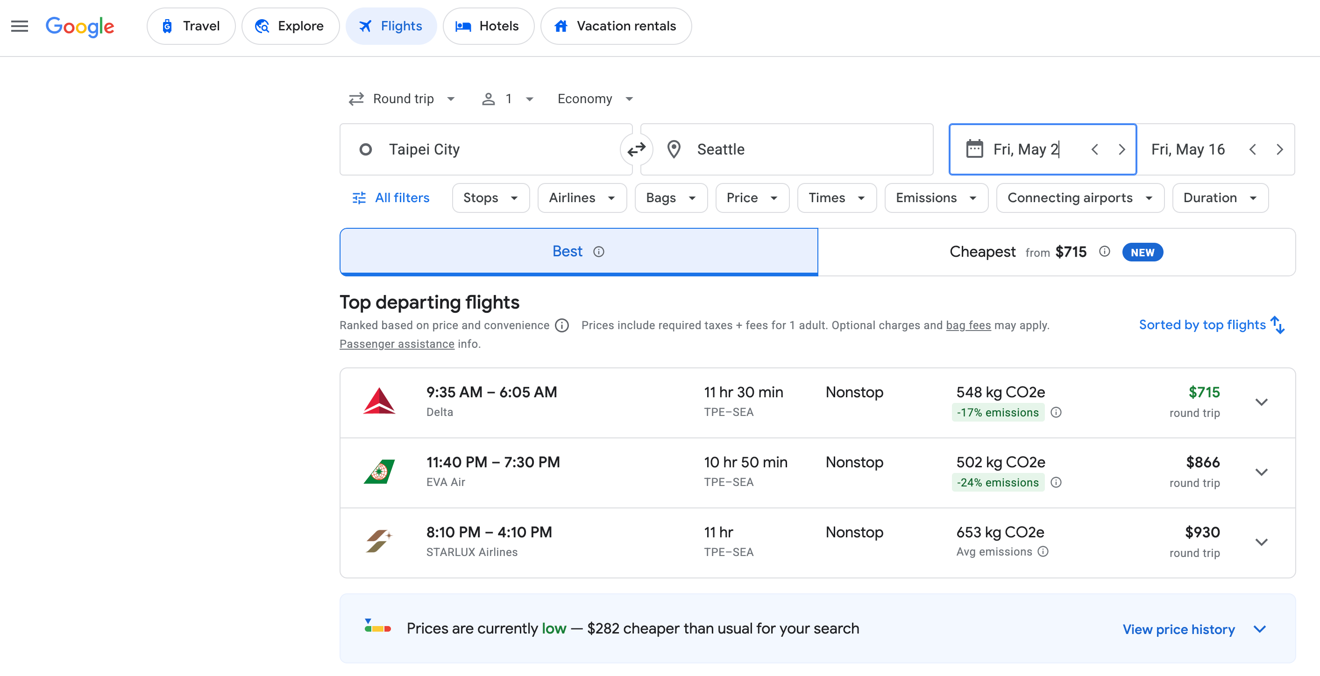Open the Round trip type selector
This screenshot has width=1320, height=676.
pyautogui.click(x=402, y=99)
